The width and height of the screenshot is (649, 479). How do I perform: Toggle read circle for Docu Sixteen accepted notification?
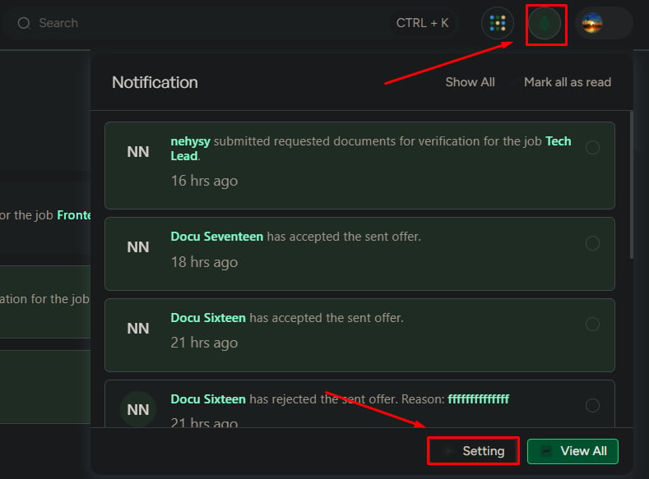point(592,324)
